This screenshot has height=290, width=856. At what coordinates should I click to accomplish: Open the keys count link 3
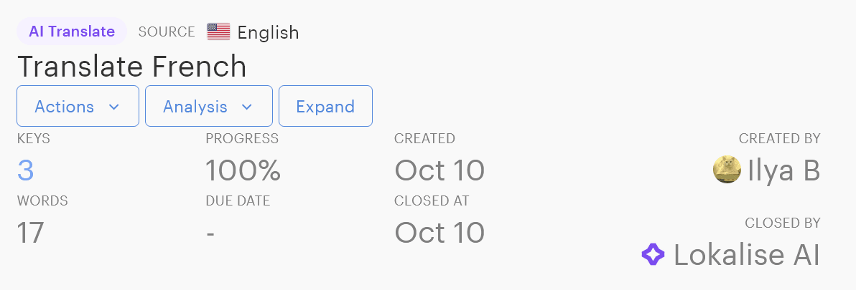(x=26, y=170)
